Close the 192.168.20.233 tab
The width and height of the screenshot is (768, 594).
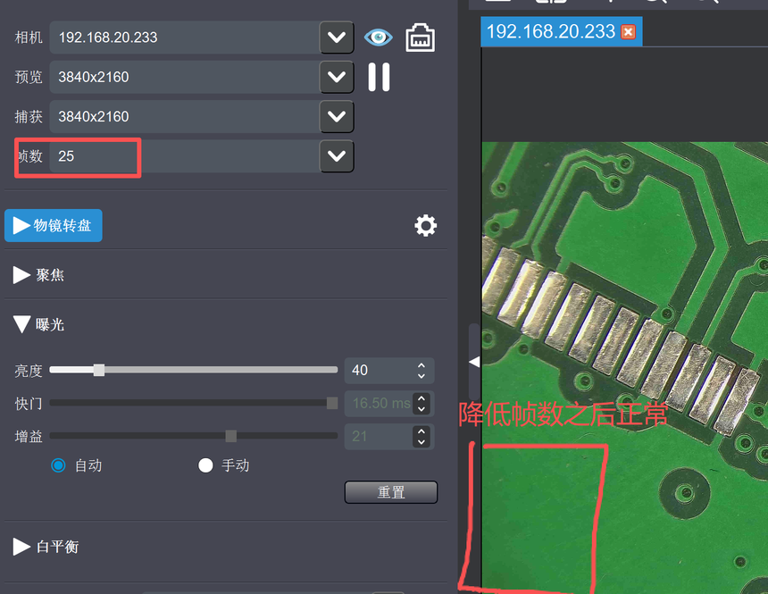click(629, 32)
